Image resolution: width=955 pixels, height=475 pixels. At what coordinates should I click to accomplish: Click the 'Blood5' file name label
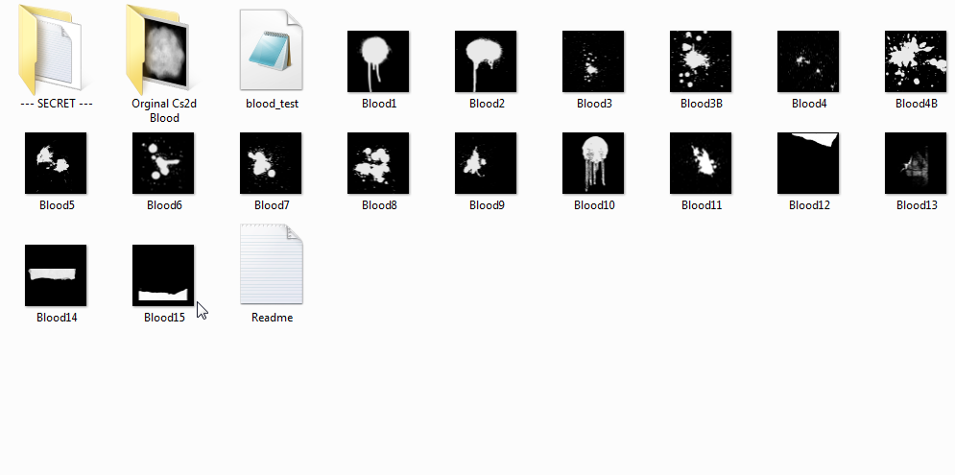pyautogui.click(x=57, y=205)
